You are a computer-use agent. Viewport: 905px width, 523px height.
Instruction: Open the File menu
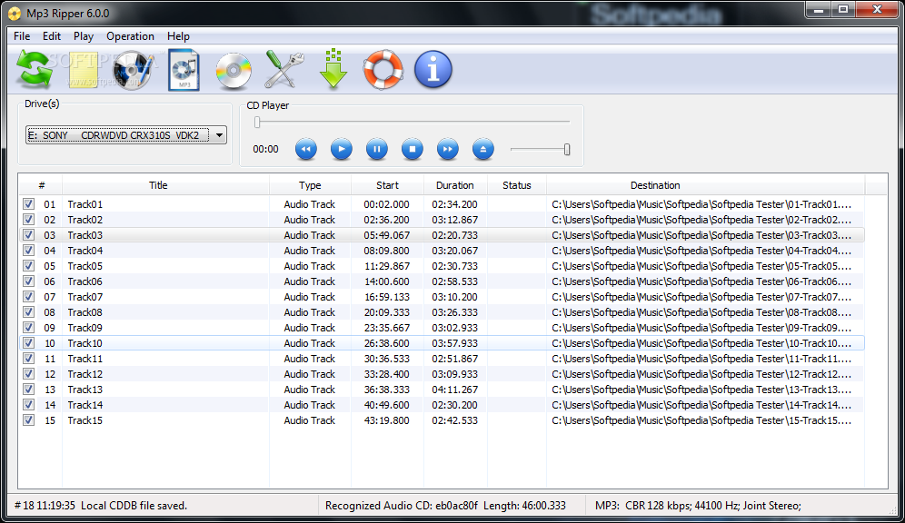[x=22, y=36]
